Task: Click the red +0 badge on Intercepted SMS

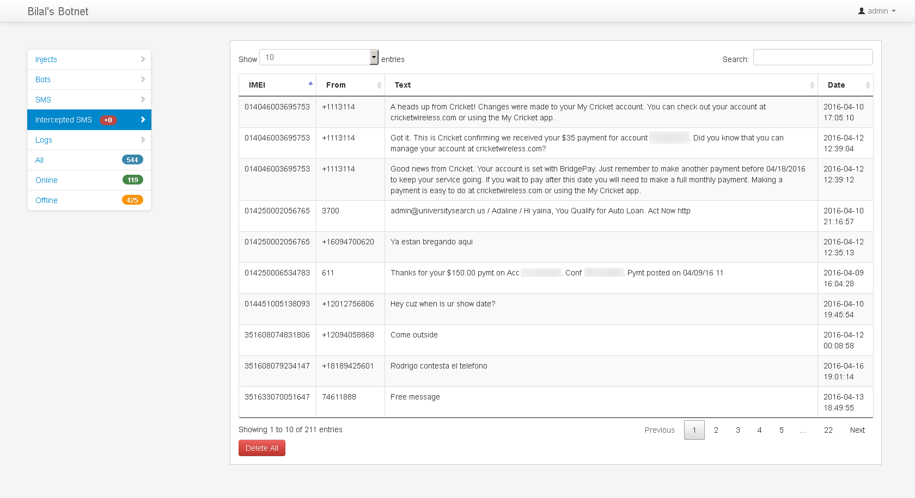Action: point(108,120)
